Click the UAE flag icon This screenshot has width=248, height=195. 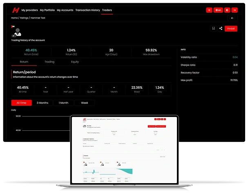[x=13, y=27]
